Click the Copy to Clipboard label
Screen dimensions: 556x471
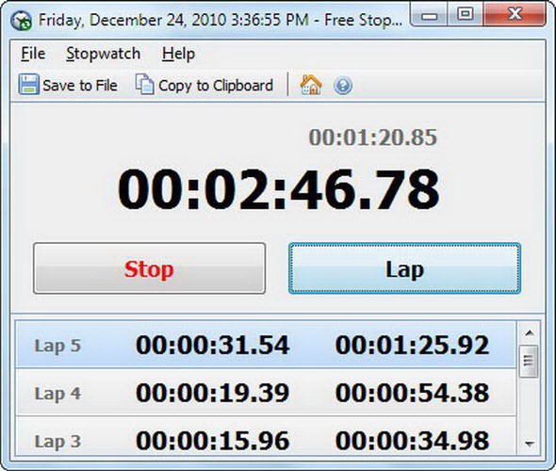point(216,86)
